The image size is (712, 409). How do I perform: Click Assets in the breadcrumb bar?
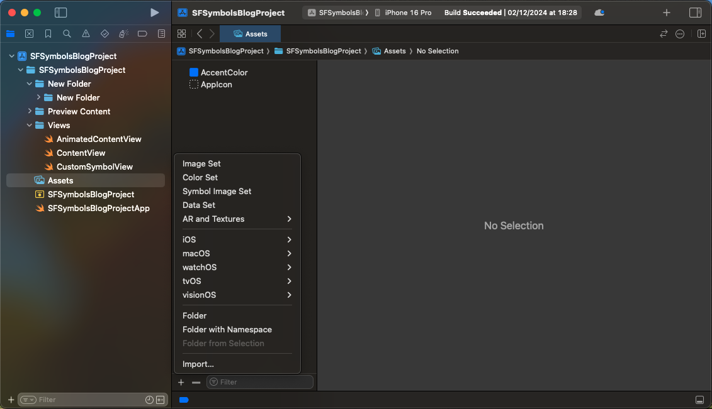(389, 51)
